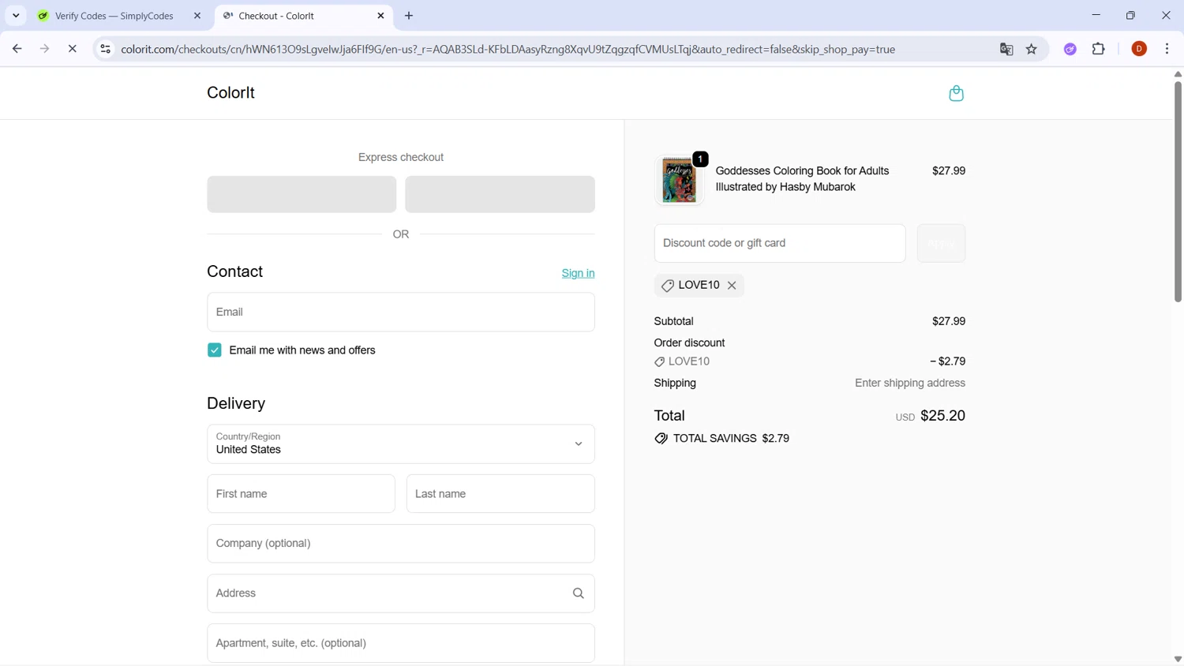Remove the LOVE10 discount code tag
This screenshot has height=666, width=1184.
732,286
